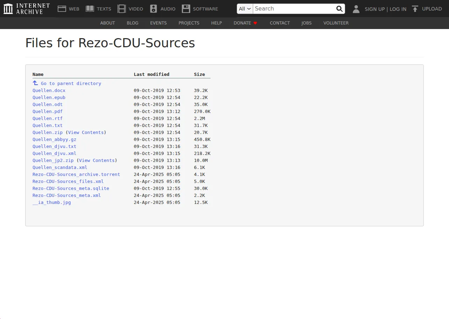Click the 10.0M size value

[201, 161]
